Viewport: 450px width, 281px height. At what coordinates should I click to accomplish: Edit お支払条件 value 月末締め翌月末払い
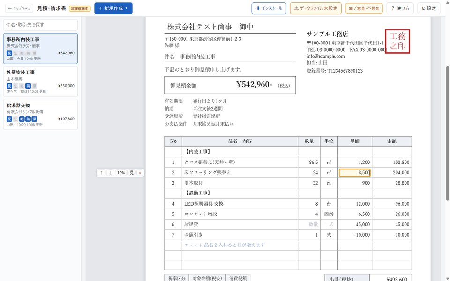pyautogui.click(x=213, y=124)
